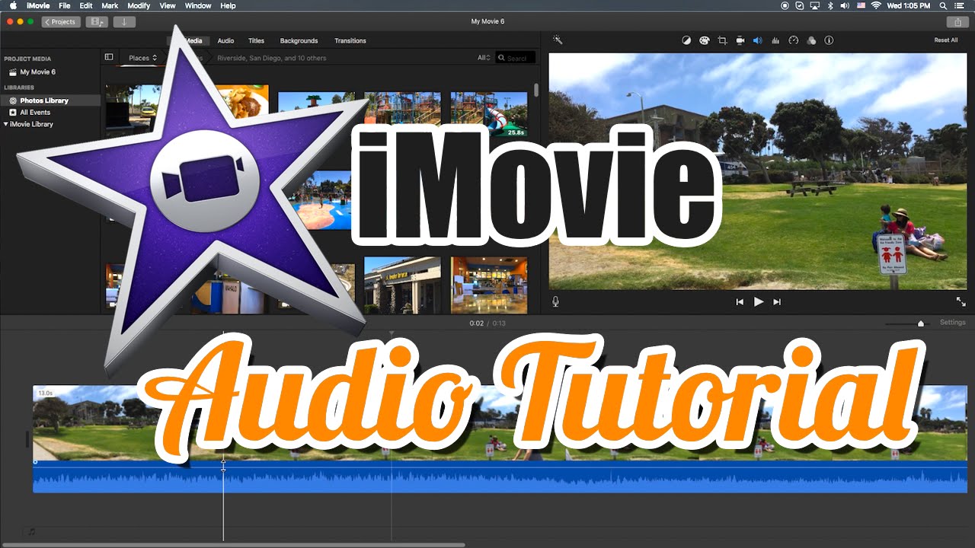Skip to previous clip

[740, 302]
